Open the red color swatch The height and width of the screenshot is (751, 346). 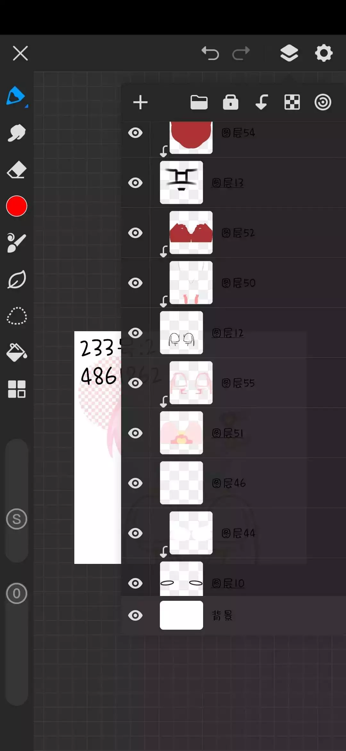click(16, 206)
